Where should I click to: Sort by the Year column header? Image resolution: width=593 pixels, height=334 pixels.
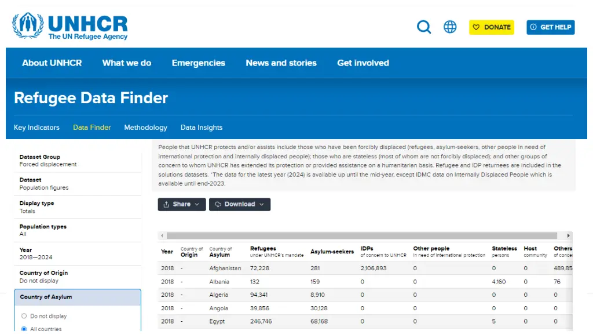[x=167, y=252]
